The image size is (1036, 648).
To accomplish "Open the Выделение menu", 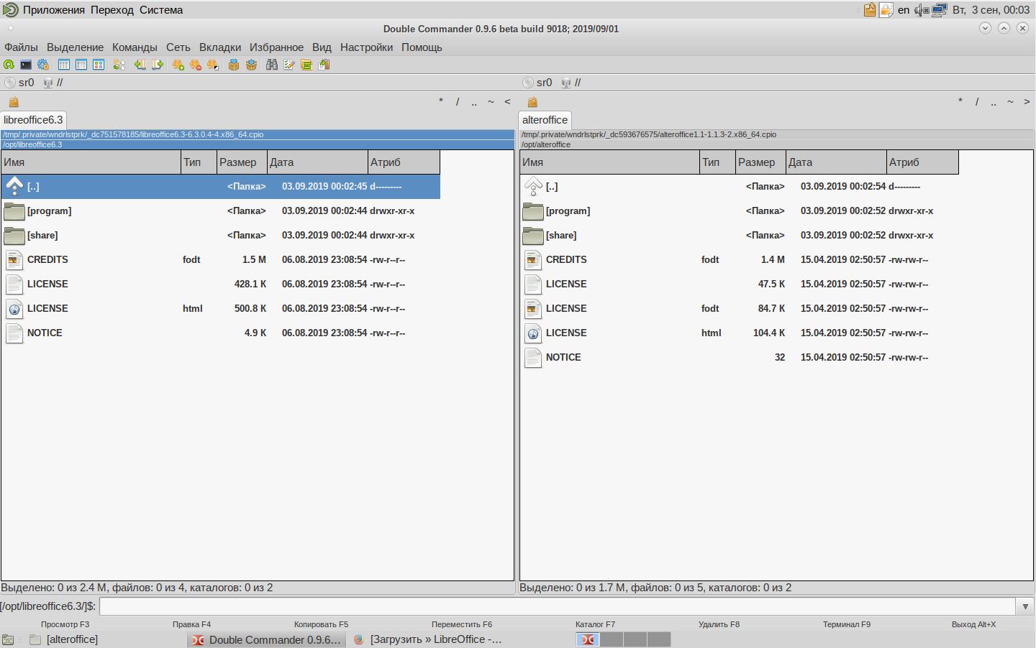I will click(x=75, y=47).
